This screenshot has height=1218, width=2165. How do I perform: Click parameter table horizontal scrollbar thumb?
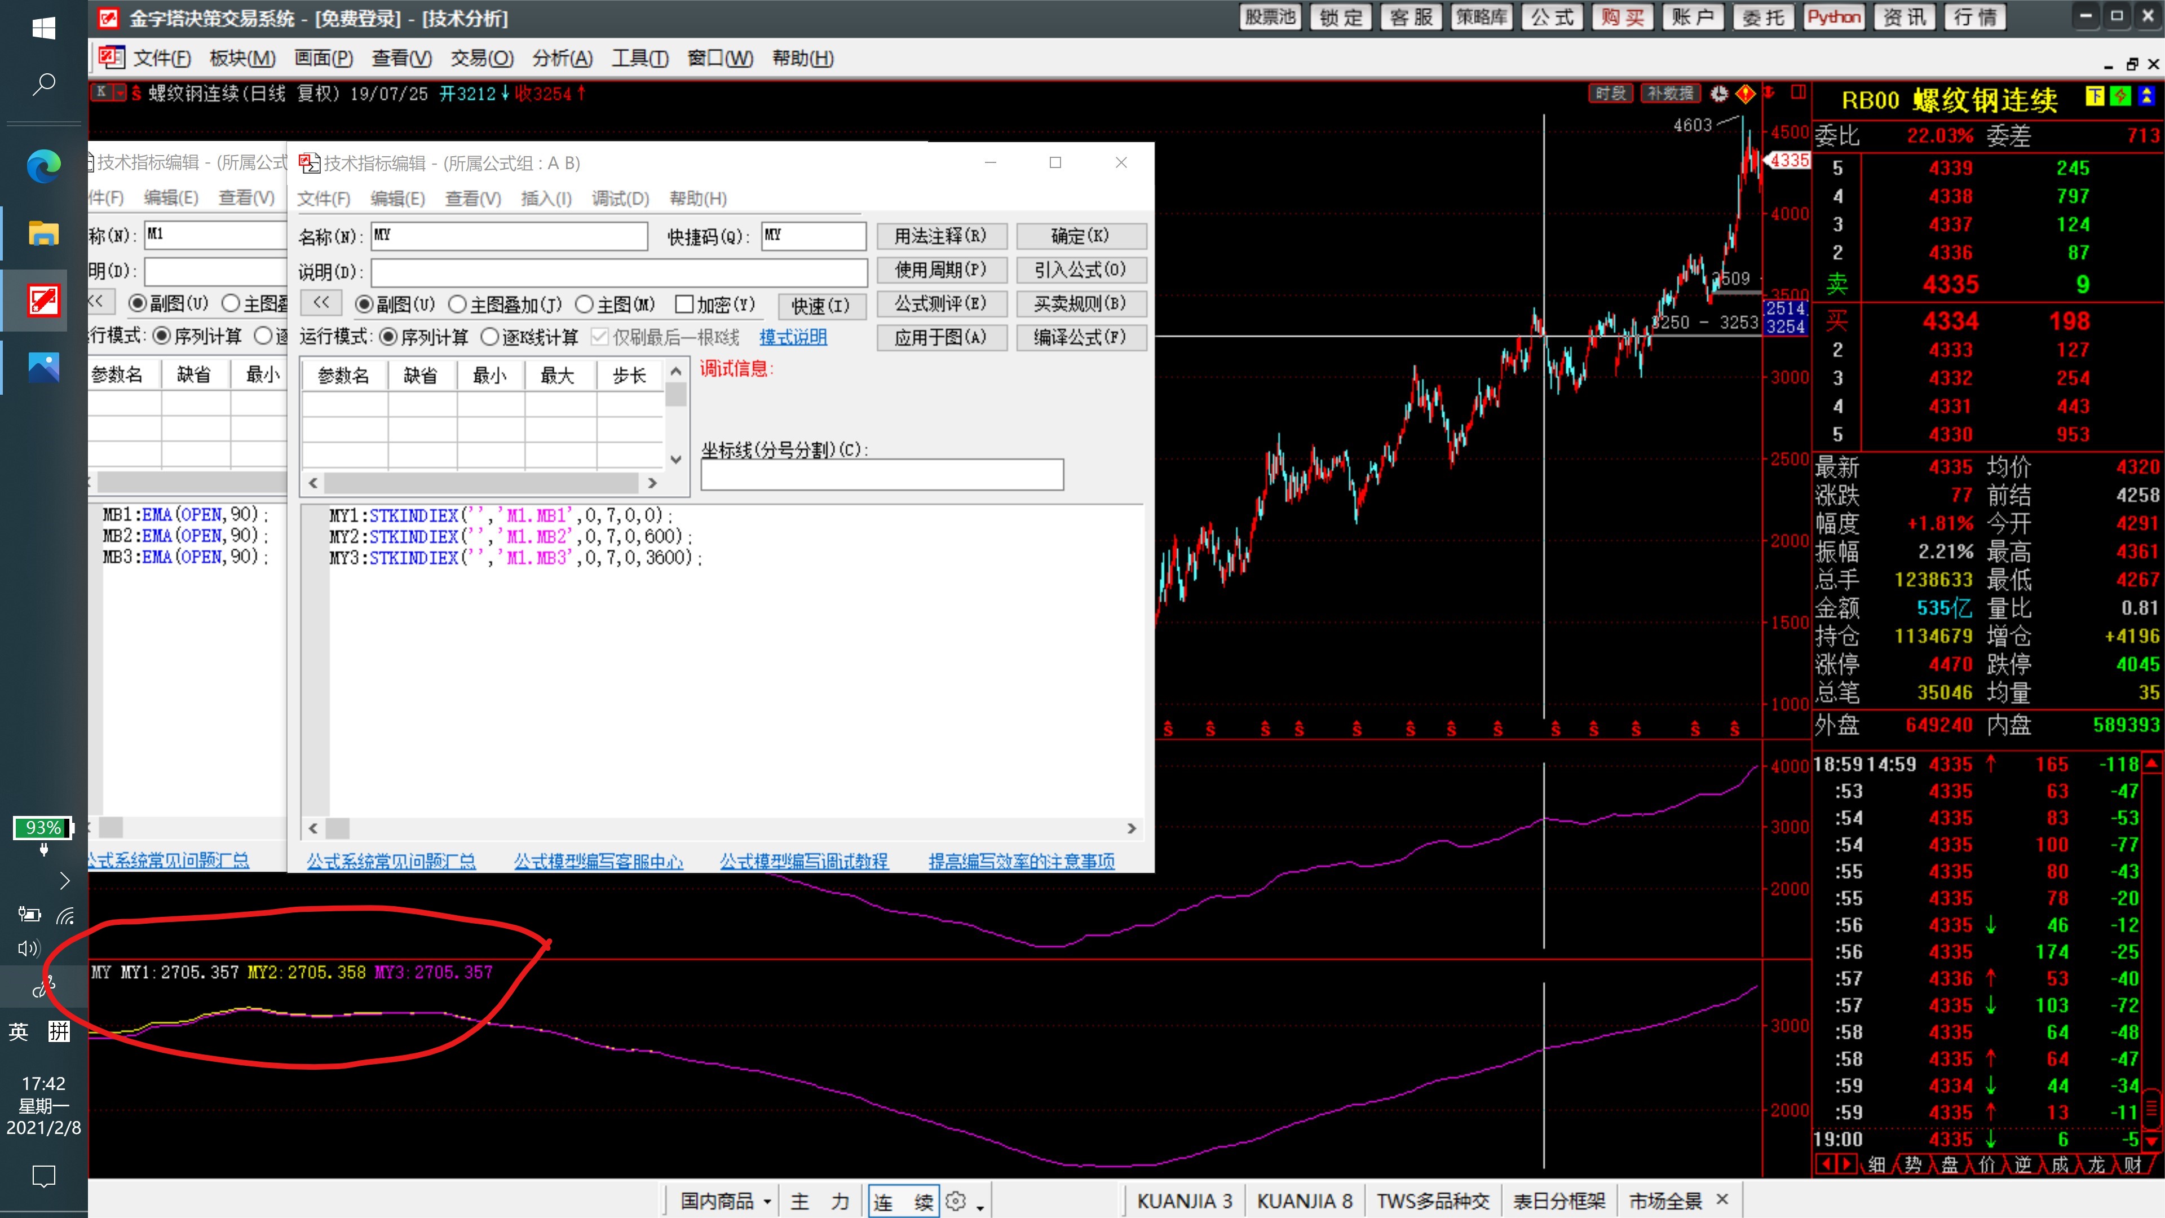481,483
